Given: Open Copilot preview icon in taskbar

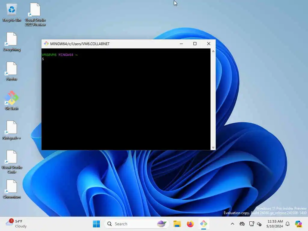Looking at the screenshot, I should (x=298, y=224).
